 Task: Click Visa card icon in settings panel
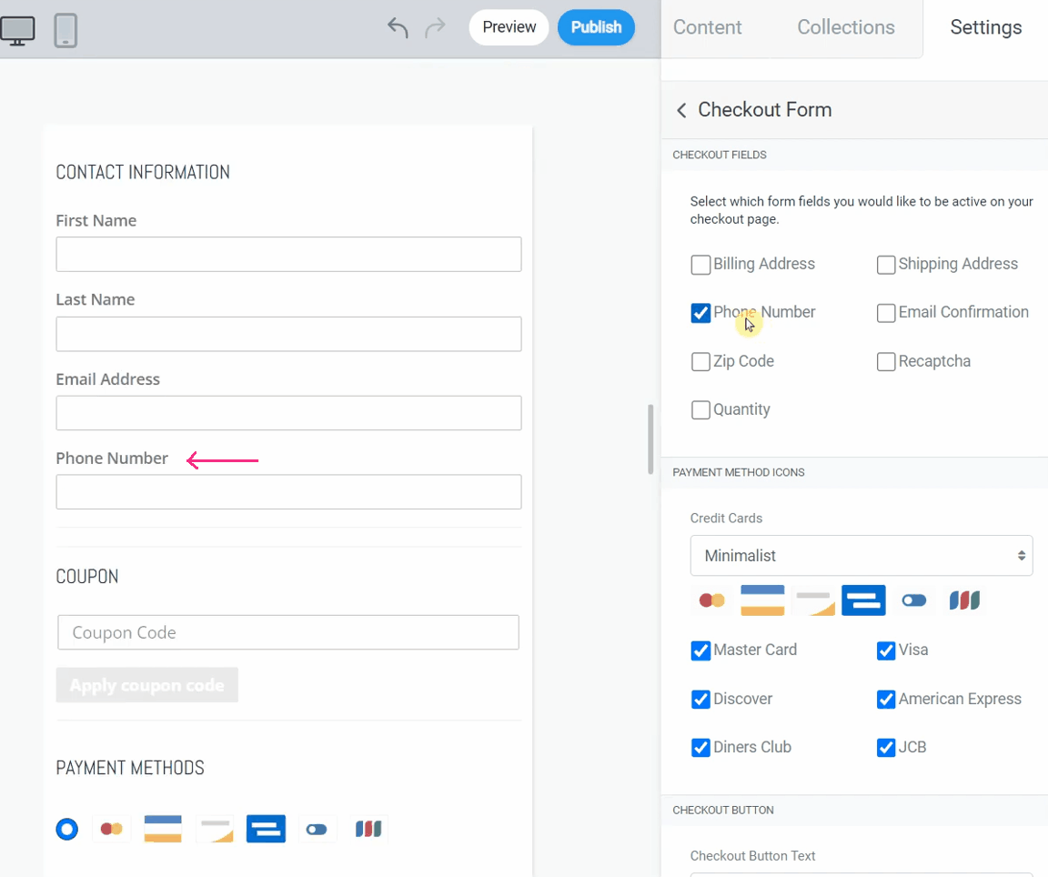tap(762, 600)
